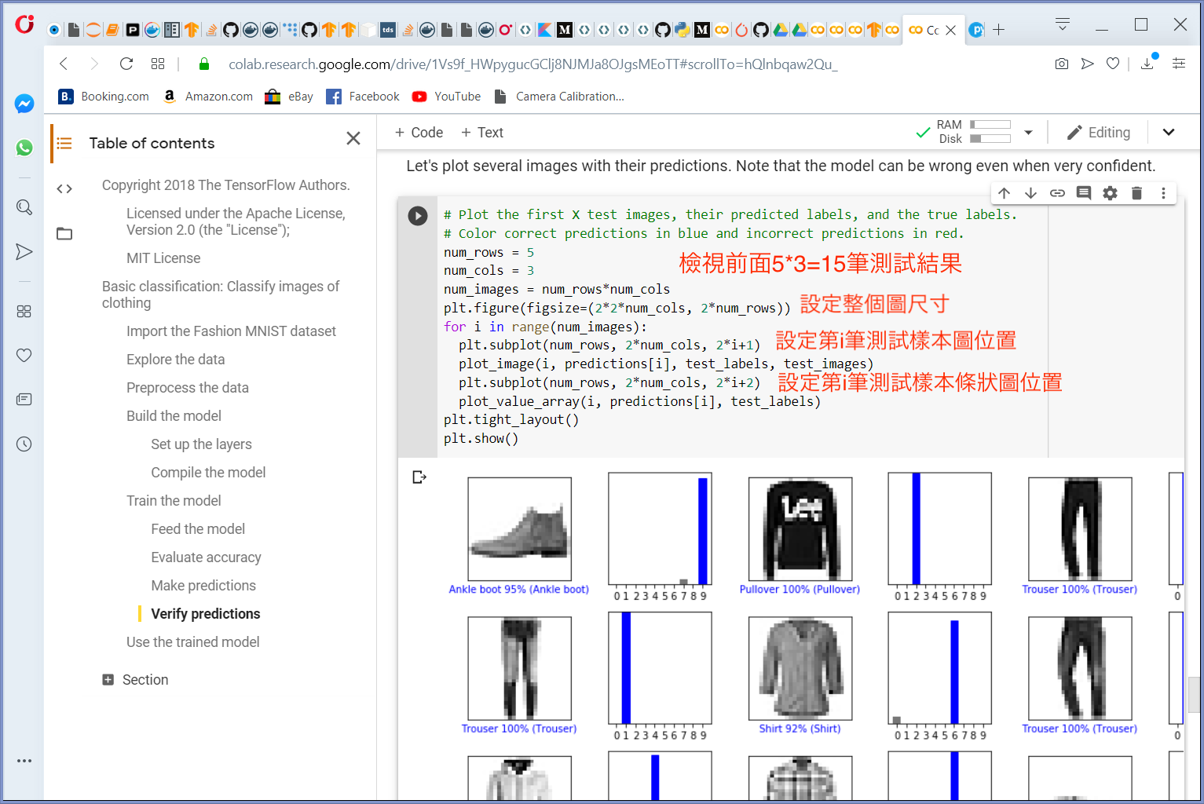Delete cell trash icon
This screenshot has width=1204, height=804.
1136,193
